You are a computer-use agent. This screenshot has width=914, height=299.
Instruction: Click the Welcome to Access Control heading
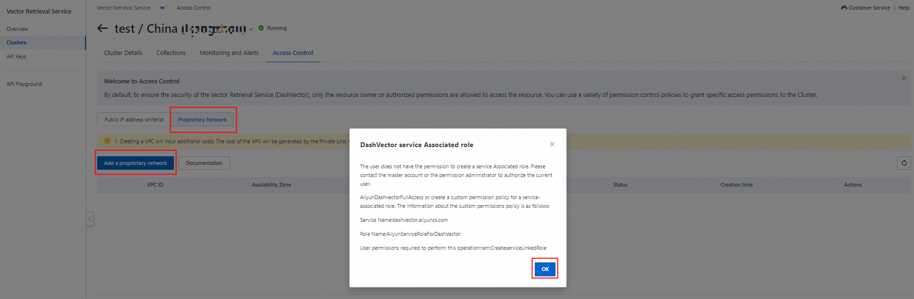pyautogui.click(x=142, y=81)
